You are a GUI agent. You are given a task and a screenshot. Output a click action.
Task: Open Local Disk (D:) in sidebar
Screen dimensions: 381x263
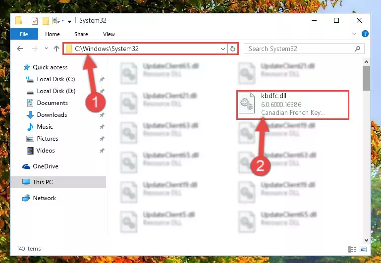(x=56, y=91)
